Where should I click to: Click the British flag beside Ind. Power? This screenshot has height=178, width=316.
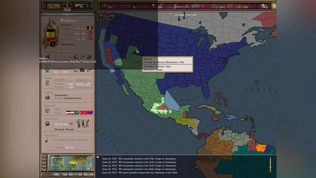90,33
